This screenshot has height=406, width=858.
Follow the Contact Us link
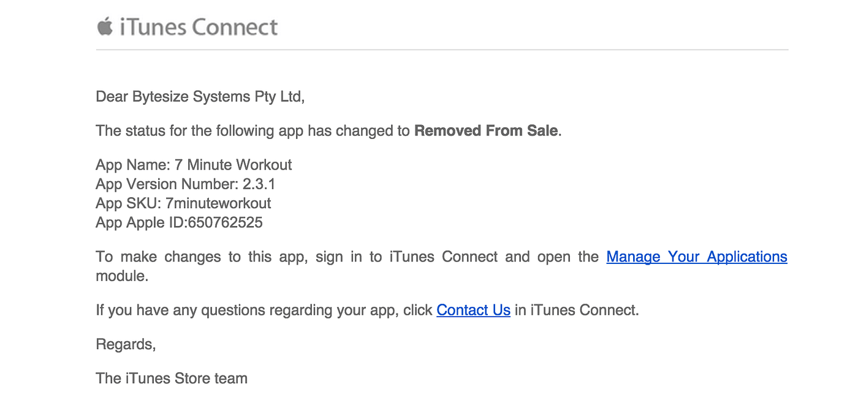(x=473, y=310)
